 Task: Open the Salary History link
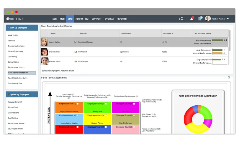pyautogui.click(x=14, y=62)
